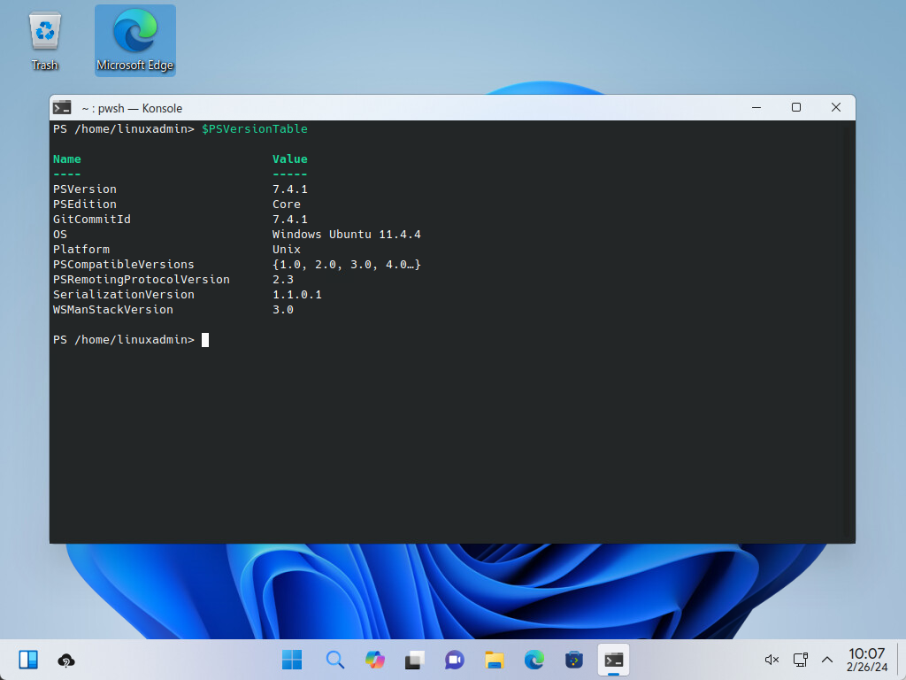Open the clock and date flyout
906x680 pixels.
(866, 660)
